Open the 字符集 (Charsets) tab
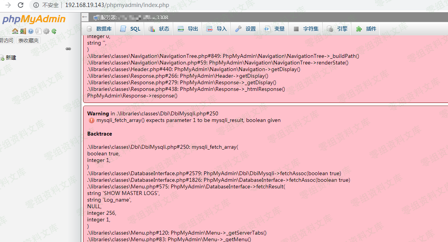The width and height of the screenshot is (448, 242). coord(306,29)
